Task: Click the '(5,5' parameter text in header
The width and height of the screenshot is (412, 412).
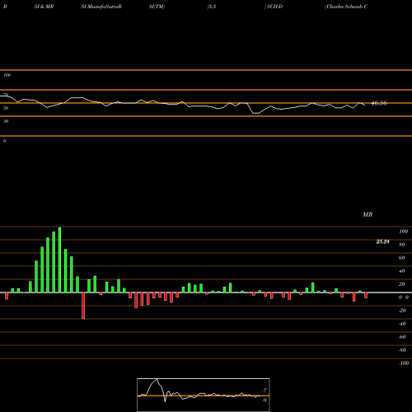Action: pos(212,7)
